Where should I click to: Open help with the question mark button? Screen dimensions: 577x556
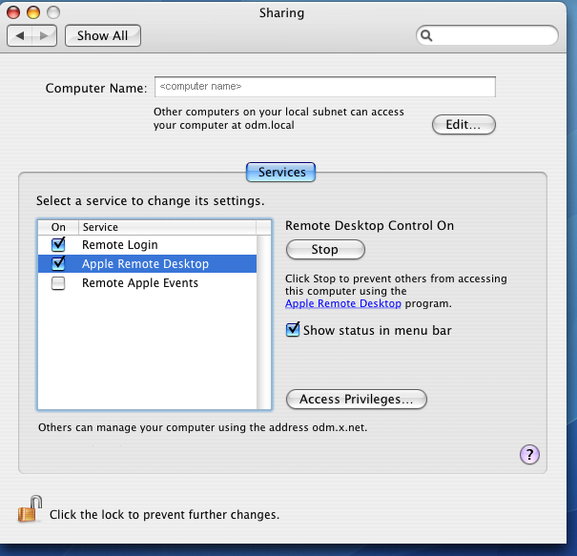529,455
